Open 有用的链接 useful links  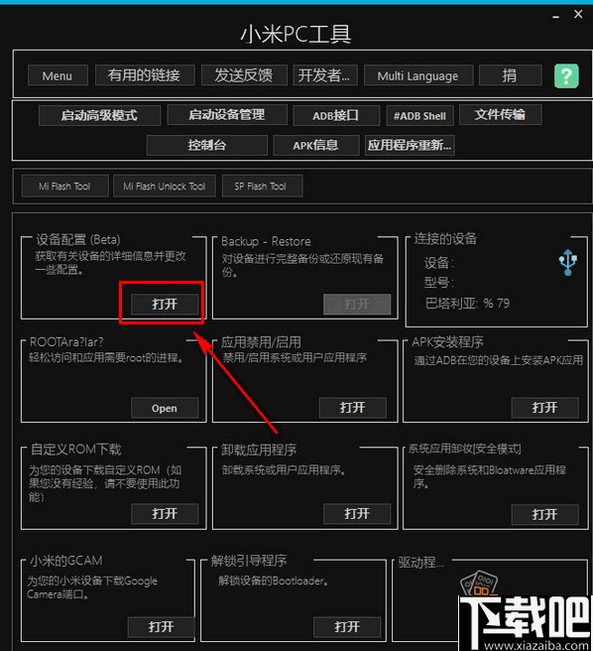(x=145, y=75)
